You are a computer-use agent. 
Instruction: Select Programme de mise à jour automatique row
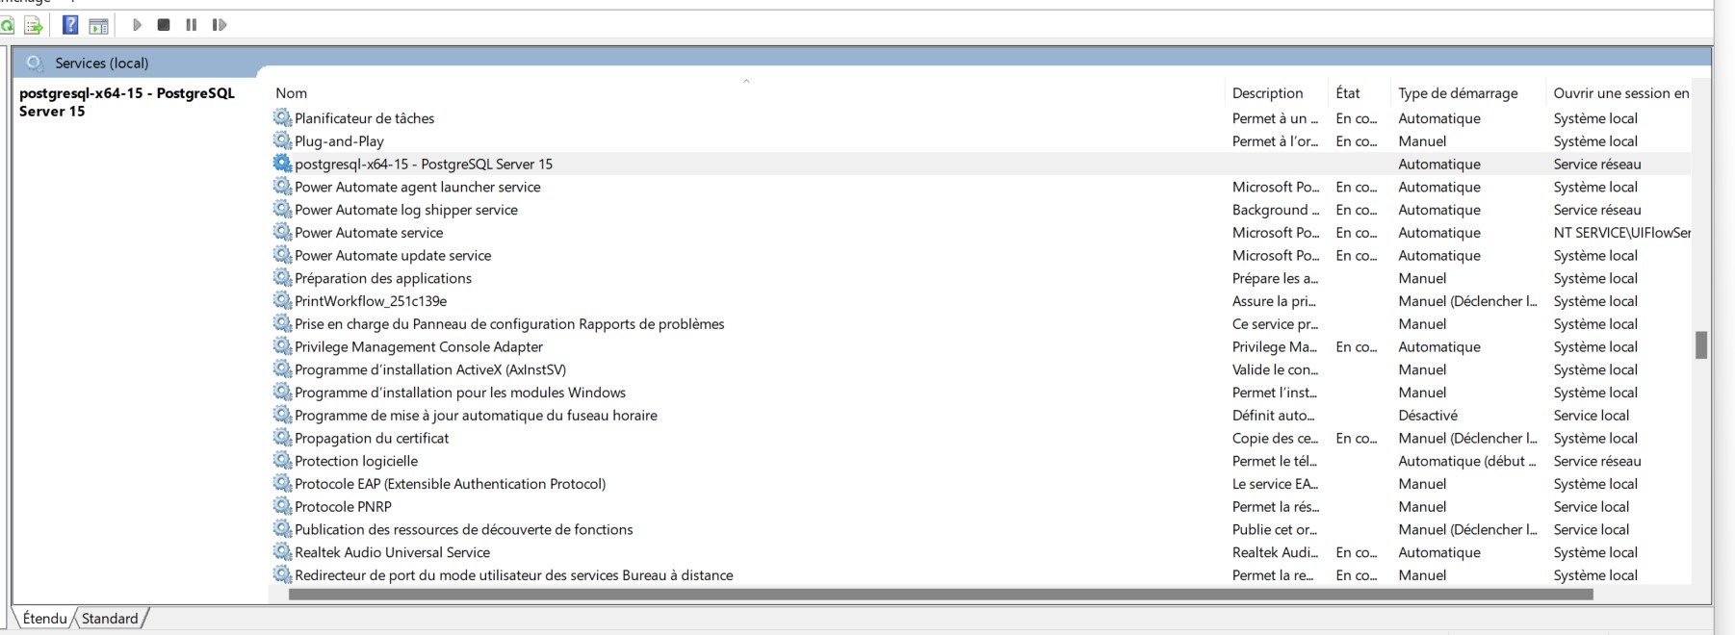pos(980,416)
